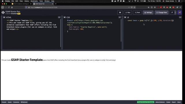
Task: Reload the page in Firefox
Action: tap(9, 7)
